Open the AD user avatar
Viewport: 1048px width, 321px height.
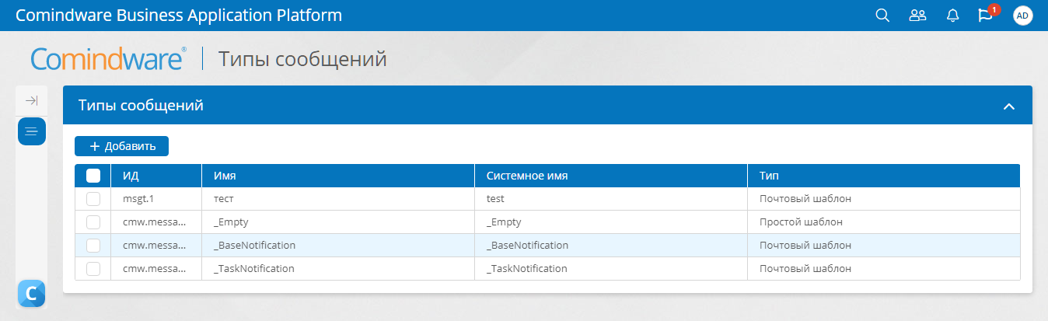(x=1022, y=16)
